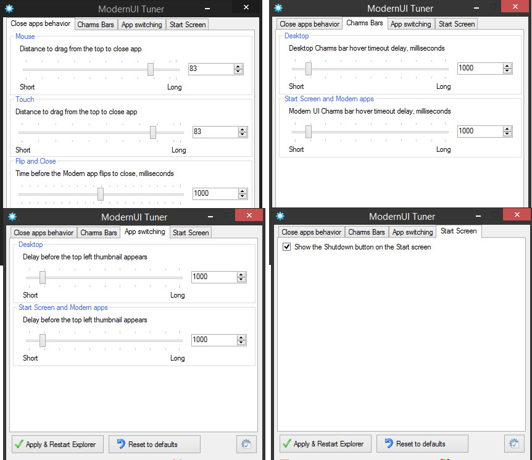
Task: Decrease the Start Screen and Modern apps thumbnail delay with the down arrow
Action: 241,342
